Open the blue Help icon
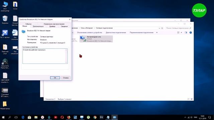 [x=191, y=33]
